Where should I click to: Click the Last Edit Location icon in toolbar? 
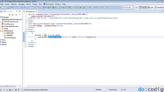pos(97,7)
